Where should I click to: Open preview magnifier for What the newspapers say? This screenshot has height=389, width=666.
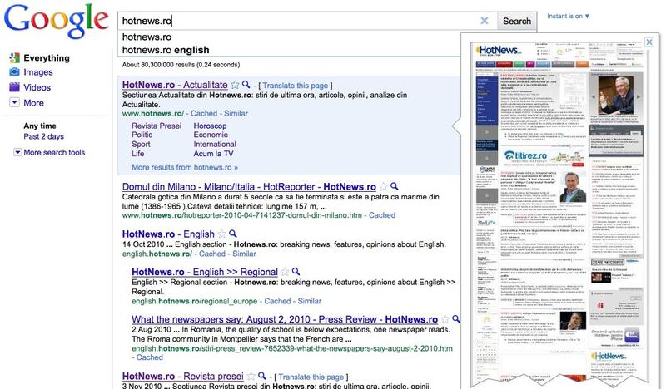point(456,318)
